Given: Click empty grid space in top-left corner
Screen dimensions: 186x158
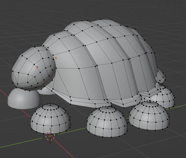Looking at the screenshot, I should [12, 12].
